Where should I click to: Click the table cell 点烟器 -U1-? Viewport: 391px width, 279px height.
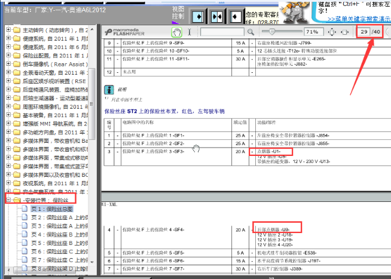(x=269, y=152)
